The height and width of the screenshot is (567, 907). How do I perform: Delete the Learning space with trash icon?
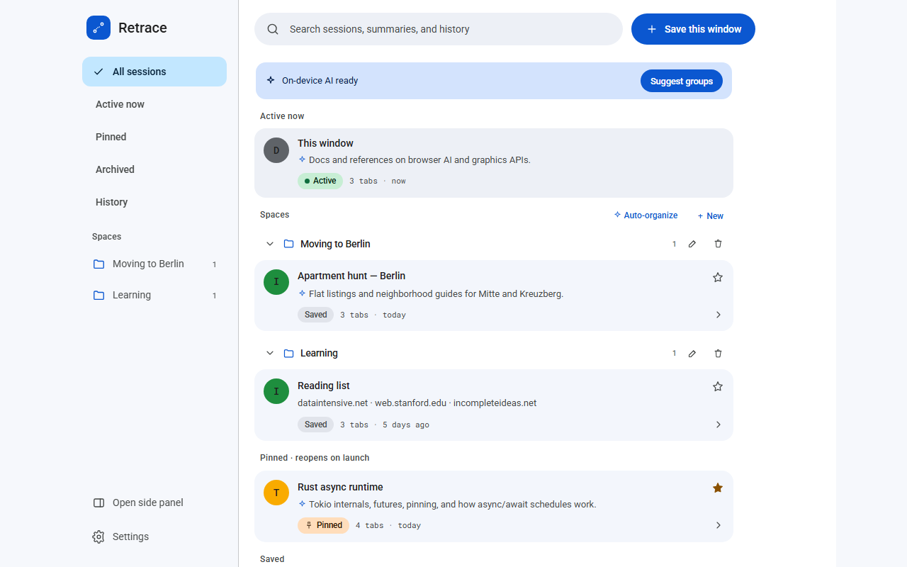tap(718, 353)
